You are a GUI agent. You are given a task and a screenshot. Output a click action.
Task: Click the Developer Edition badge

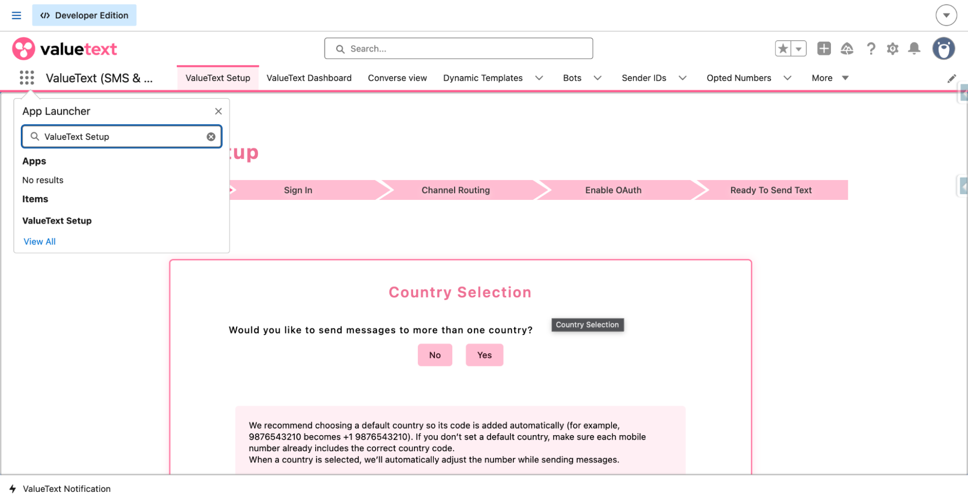coord(84,15)
